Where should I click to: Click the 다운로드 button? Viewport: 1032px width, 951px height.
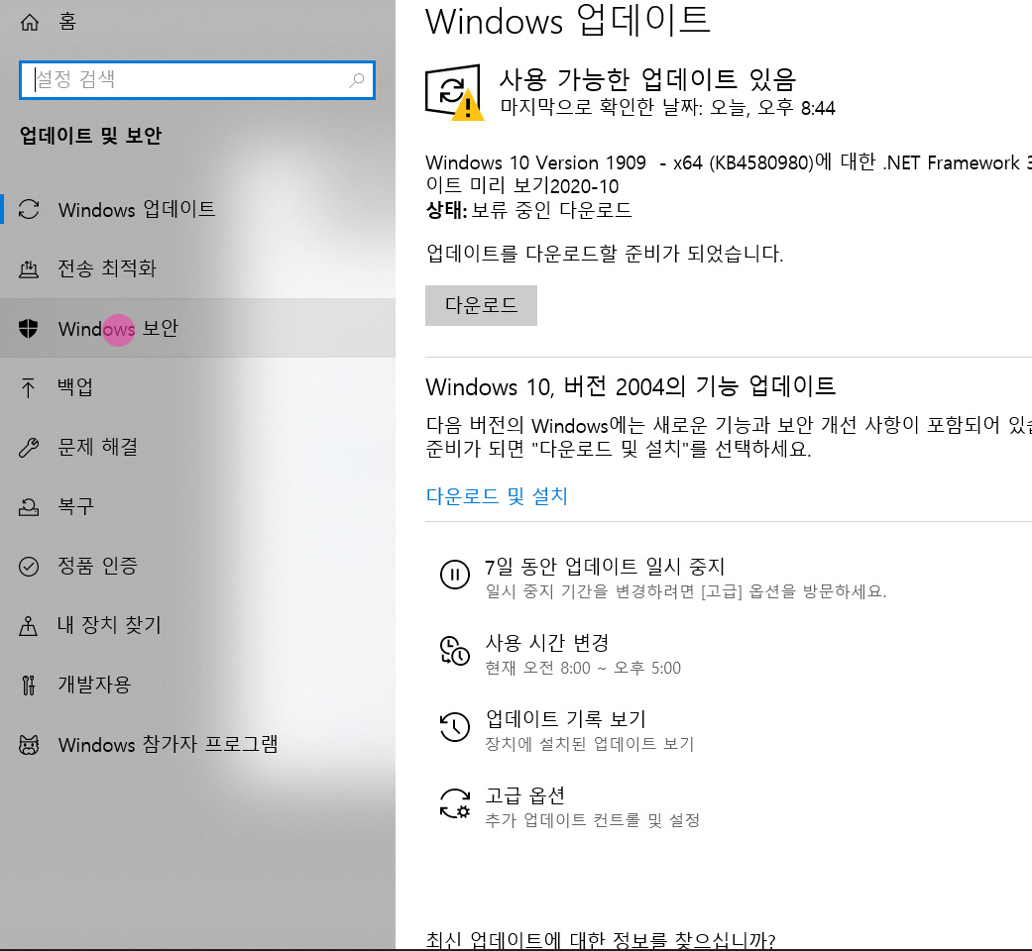481,305
